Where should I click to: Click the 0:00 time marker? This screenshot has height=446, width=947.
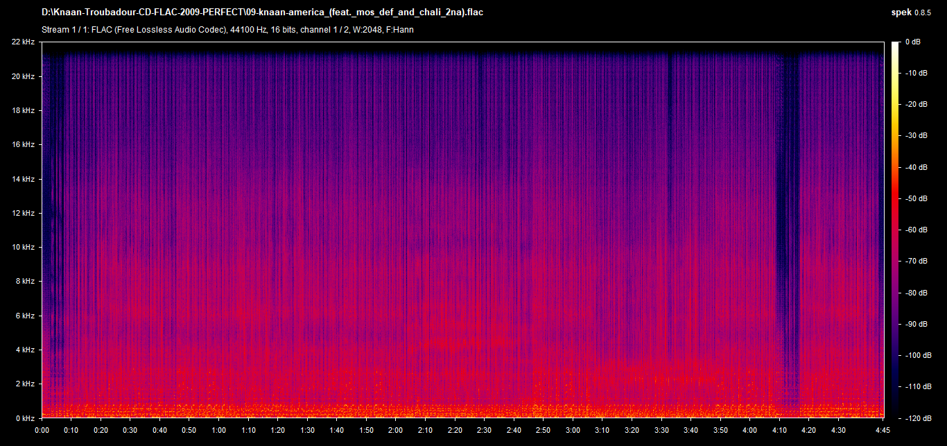42,430
